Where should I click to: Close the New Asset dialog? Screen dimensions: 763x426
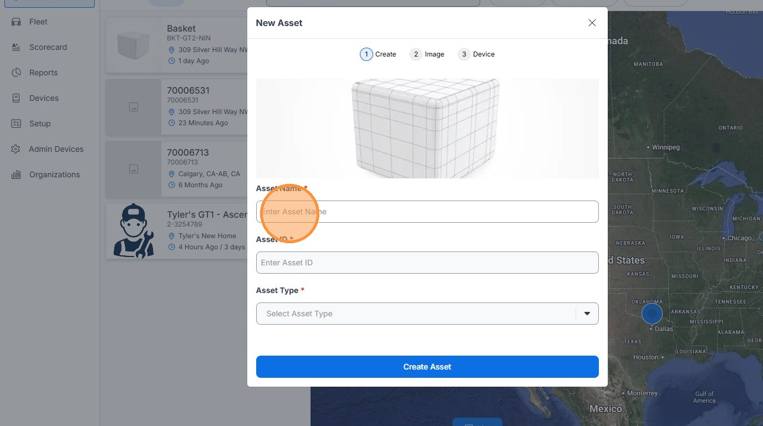(592, 23)
